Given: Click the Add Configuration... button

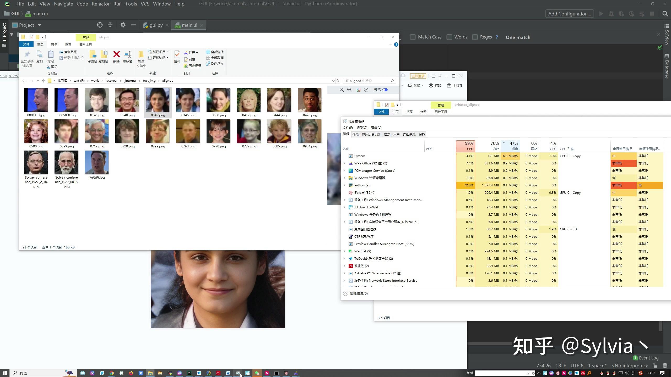Looking at the screenshot, I should coord(569,14).
